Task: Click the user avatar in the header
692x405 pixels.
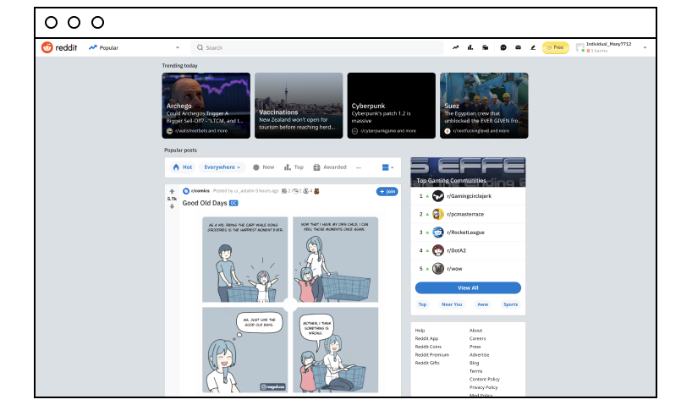Action: tap(579, 47)
